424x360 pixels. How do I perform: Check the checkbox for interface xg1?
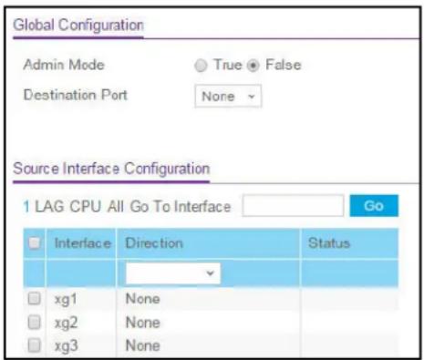click(34, 298)
